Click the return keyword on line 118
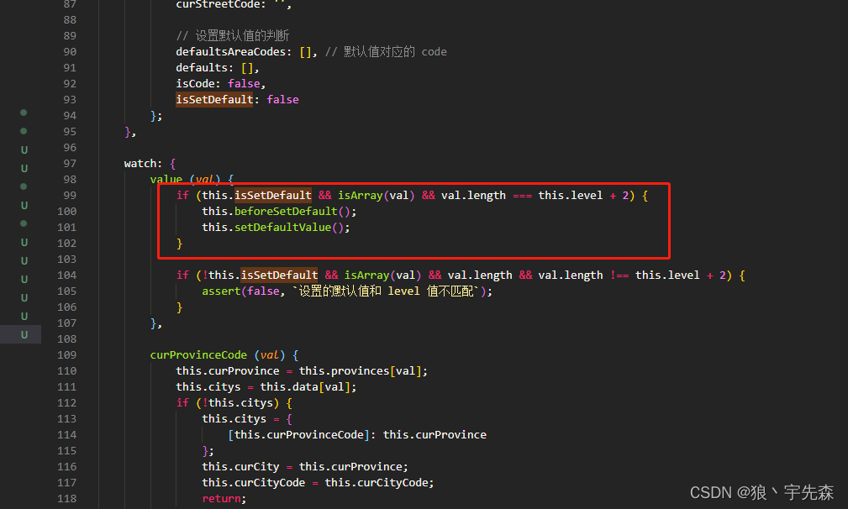The height and width of the screenshot is (509, 848). [x=221, y=499]
